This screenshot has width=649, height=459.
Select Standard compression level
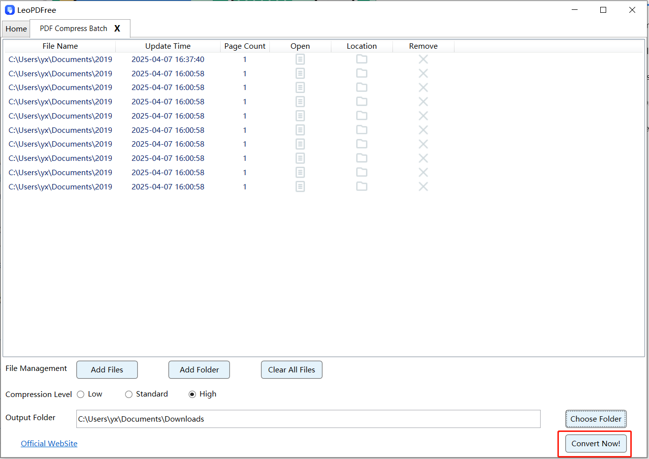pos(129,395)
